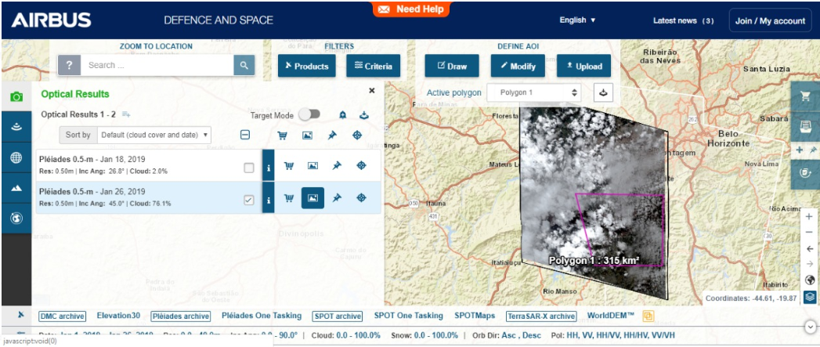The height and width of the screenshot is (347, 820).
Task: Expand the bottom filter bar chevron
Action: (811, 327)
